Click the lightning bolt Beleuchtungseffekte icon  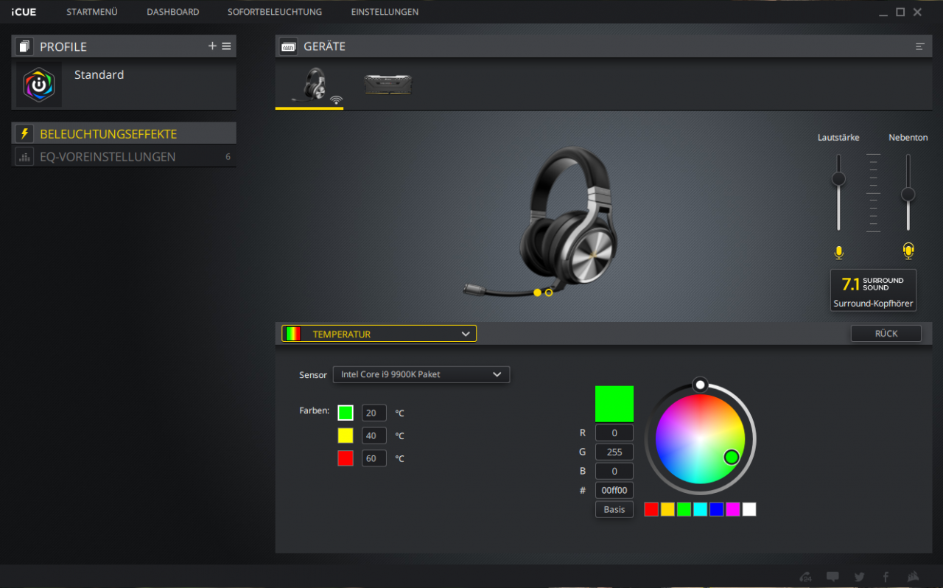coord(24,133)
